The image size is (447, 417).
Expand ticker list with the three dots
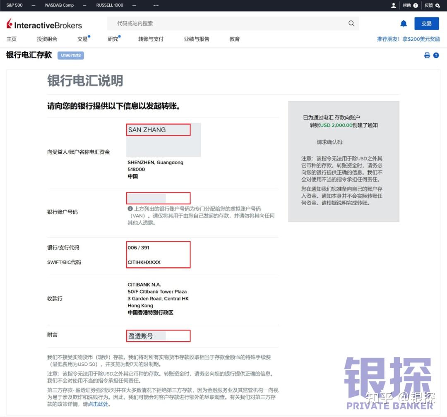[x=156, y=5]
